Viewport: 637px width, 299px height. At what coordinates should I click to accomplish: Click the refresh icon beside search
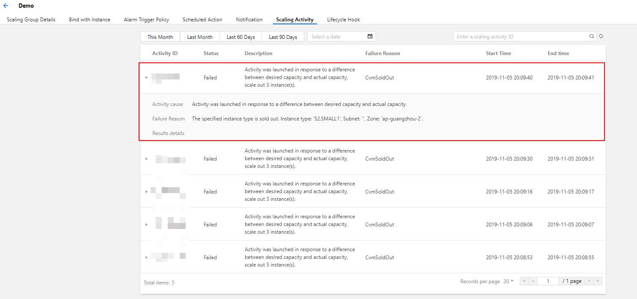601,36
